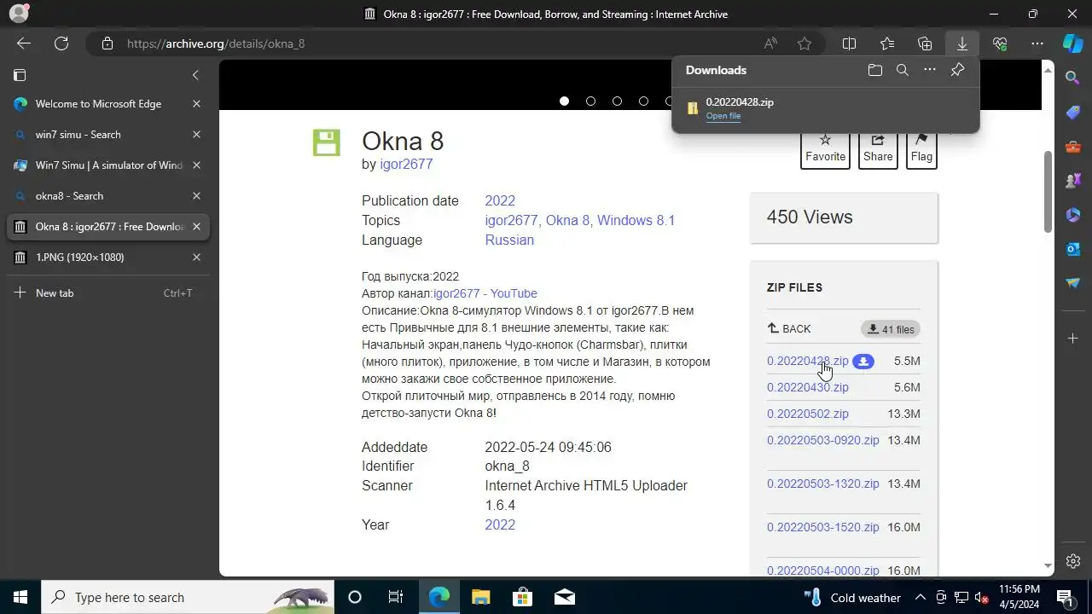Screen dimensions: 1092x614
Task: Open more options in Downloads panel
Action: pyautogui.click(x=930, y=71)
